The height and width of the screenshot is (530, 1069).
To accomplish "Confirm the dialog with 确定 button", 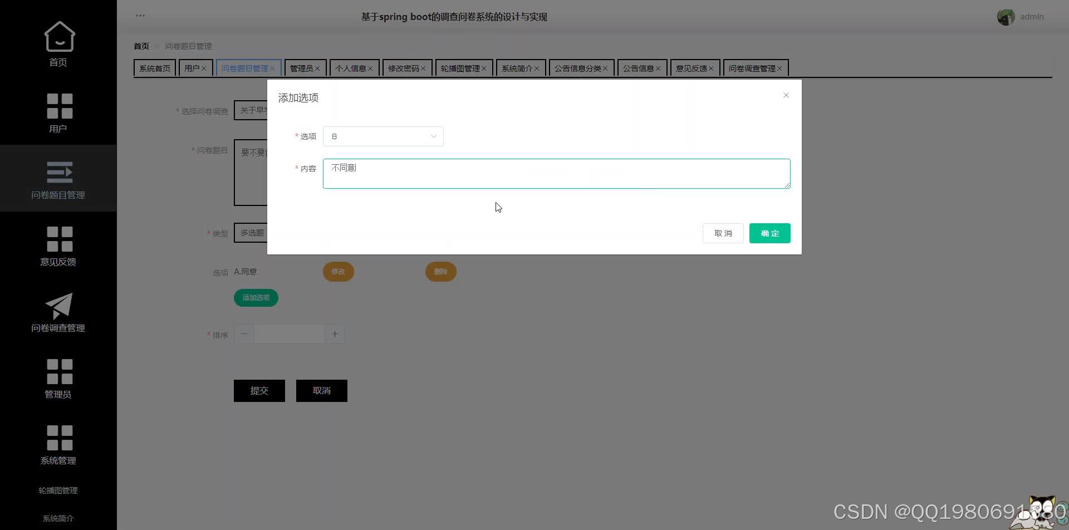I will coord(769,233).
